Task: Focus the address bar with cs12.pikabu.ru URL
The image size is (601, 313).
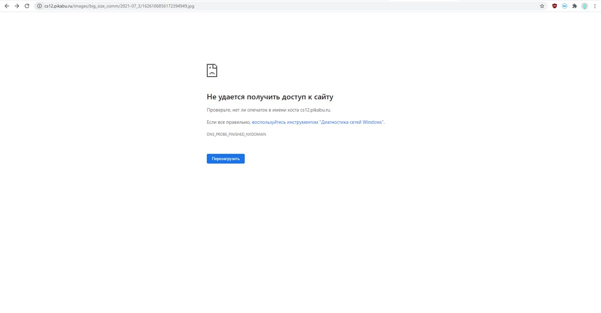Action: pyautogui.click(x=290, y=6)
